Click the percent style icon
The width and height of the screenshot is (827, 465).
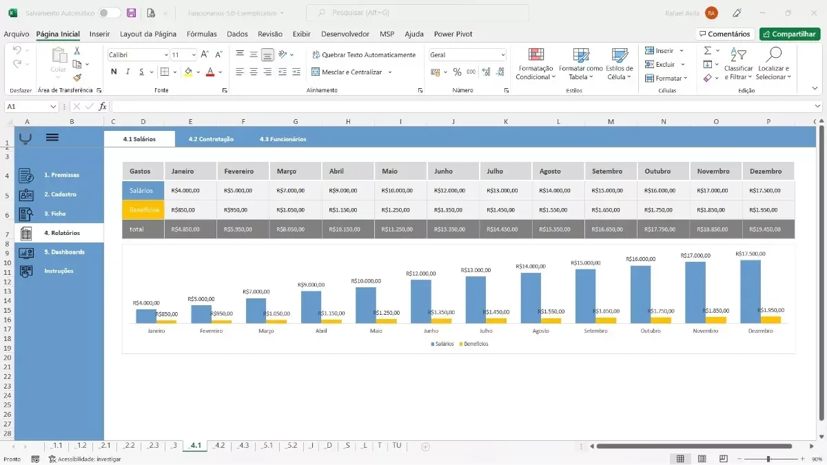click(x=457, y=72)
